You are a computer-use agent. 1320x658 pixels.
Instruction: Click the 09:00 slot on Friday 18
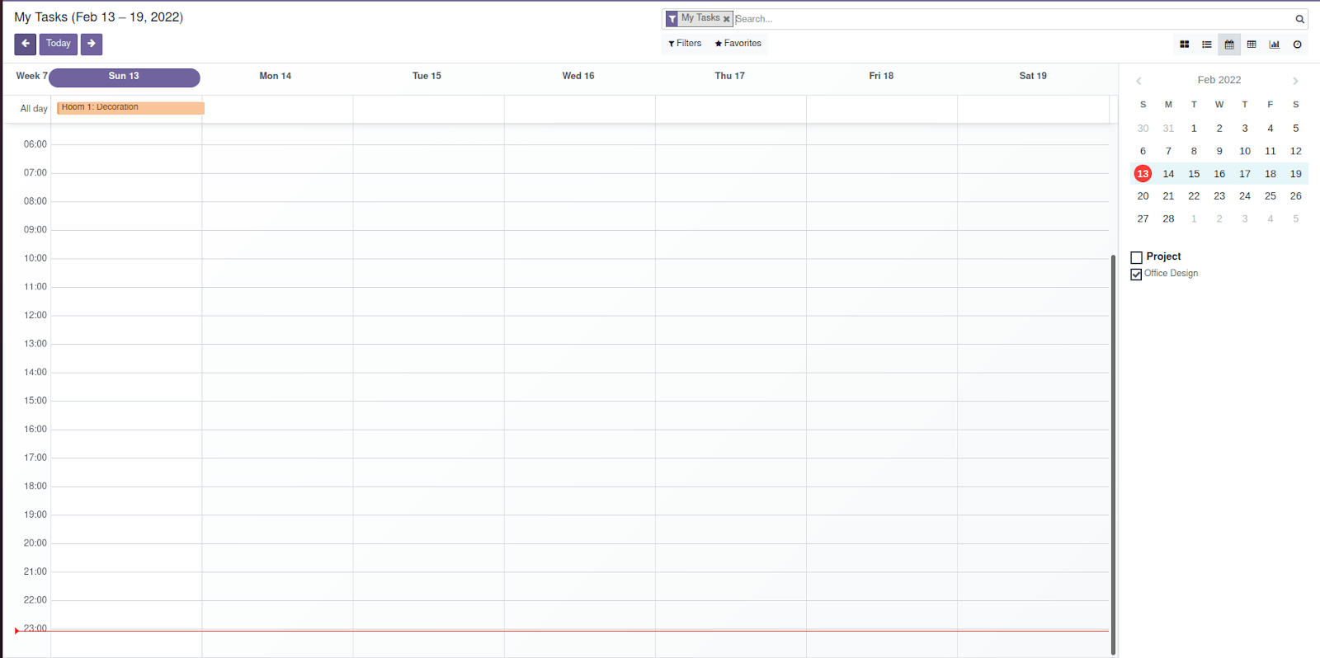(882, 244)
